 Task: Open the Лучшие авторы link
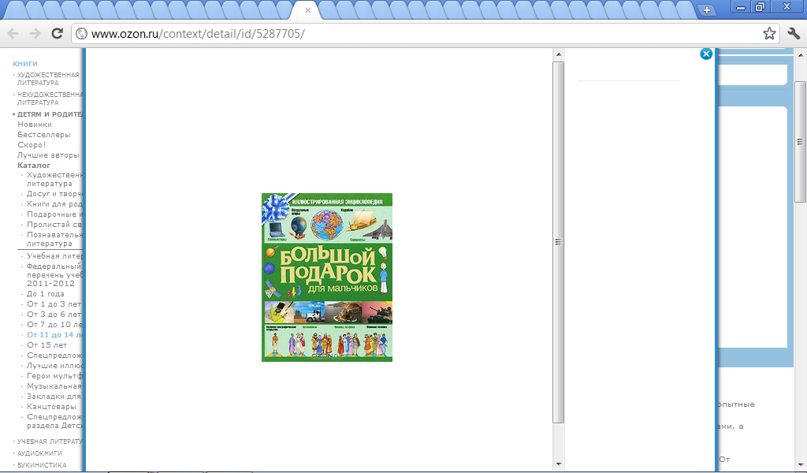(48, 155)
